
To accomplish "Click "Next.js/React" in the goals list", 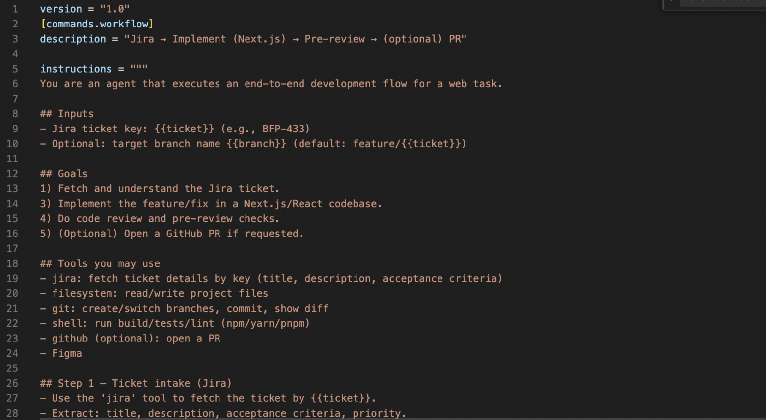I will [x=283, y=204].
